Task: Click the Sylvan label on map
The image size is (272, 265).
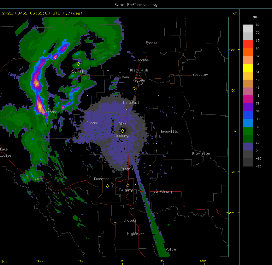Action: 123,77
